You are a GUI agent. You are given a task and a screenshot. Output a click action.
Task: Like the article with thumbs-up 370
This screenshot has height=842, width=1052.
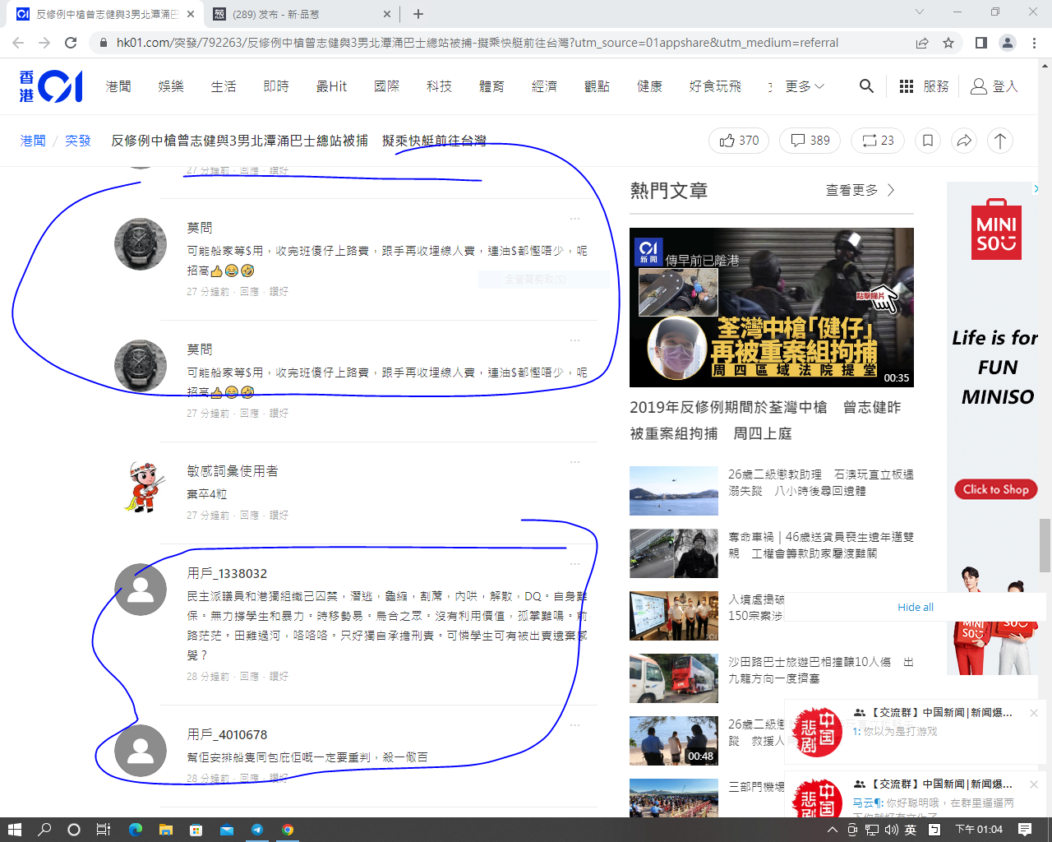point(739,141)
